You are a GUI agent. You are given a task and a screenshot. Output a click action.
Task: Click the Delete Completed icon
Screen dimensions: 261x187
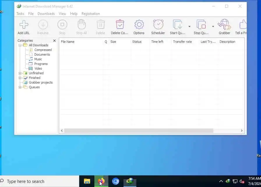[x=120, y=24]
